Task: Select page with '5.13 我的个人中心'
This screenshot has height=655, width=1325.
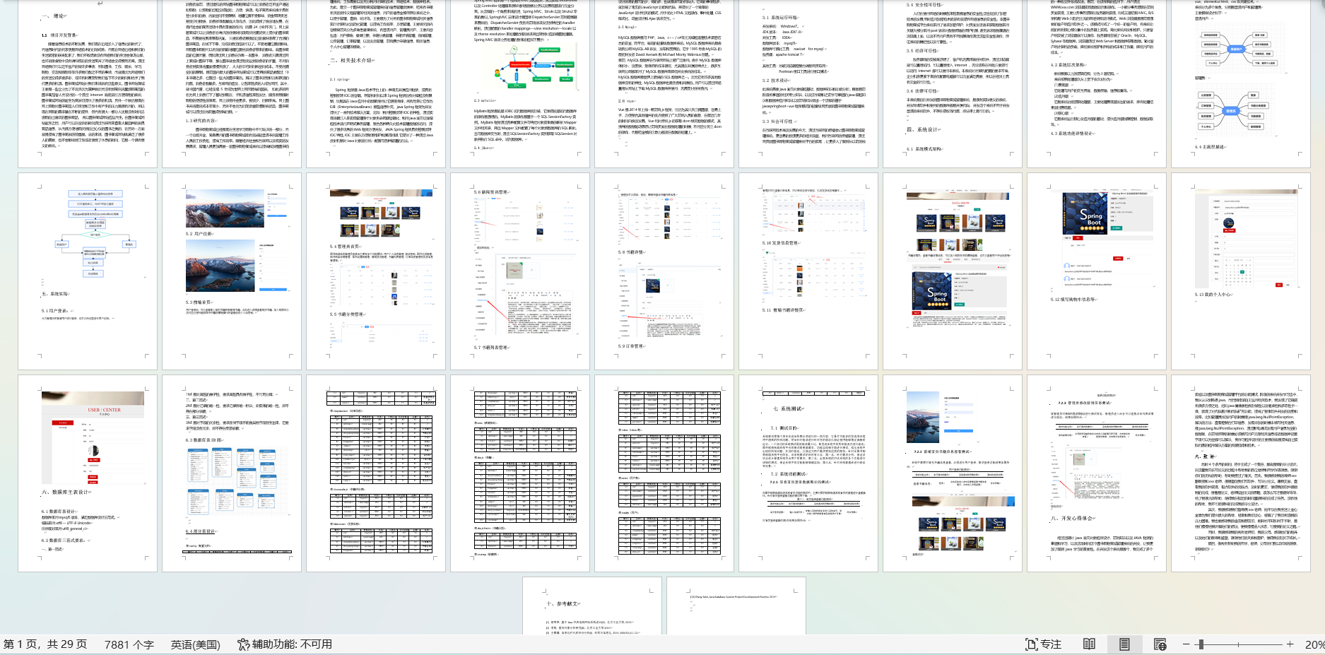Action: tap(1241, 271)
